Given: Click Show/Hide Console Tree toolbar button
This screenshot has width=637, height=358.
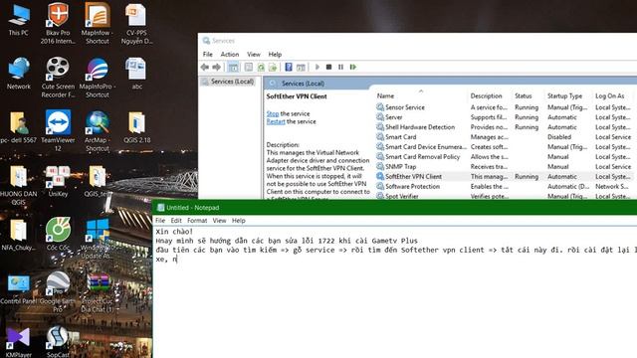Looking at the screenshot, I should pos(233,67).
